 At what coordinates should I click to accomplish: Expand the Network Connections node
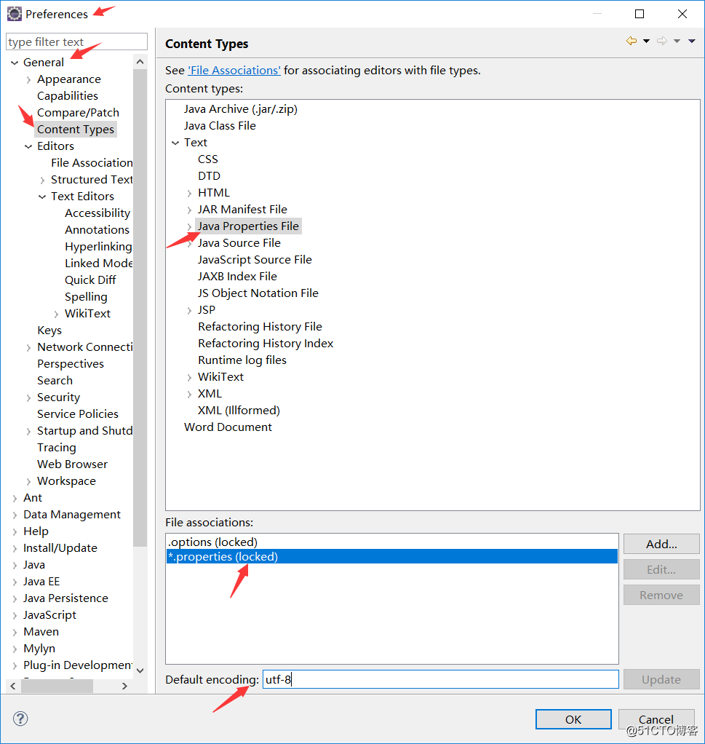click(28, 348)
